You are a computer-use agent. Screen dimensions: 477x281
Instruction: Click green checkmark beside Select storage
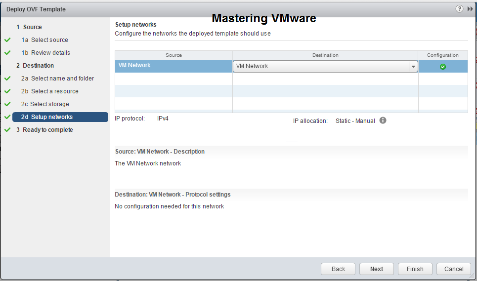coord(7,104)
